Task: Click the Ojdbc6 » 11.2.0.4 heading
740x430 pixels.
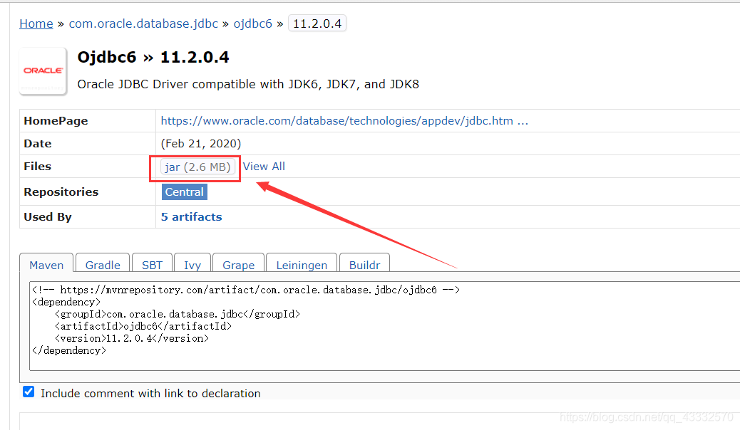Action: (x=153, y=57)
